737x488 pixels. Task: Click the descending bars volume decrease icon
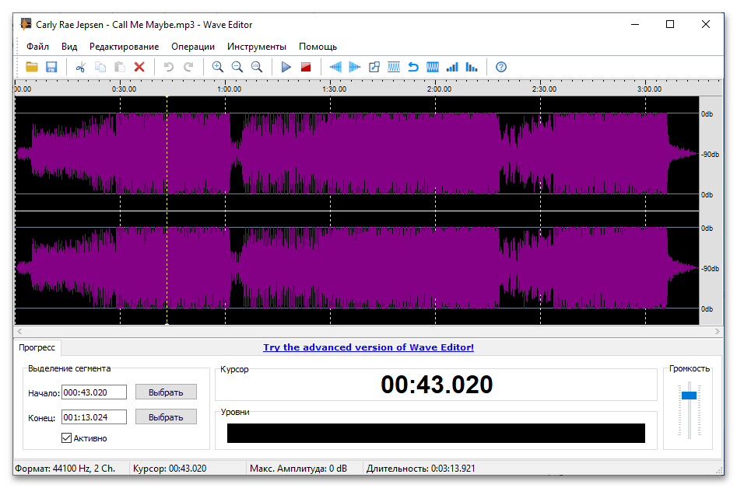(x=472, y=67)
